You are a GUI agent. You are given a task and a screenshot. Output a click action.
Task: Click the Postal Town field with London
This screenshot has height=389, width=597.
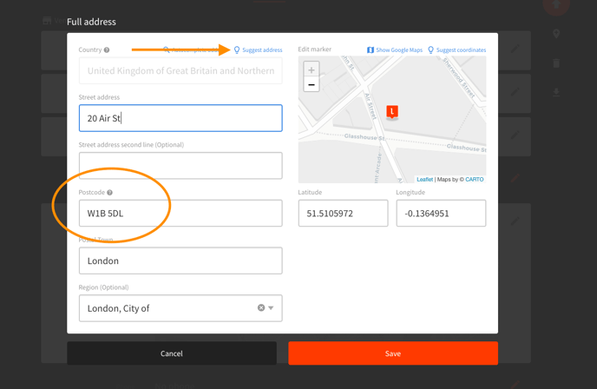pos(180,260)
